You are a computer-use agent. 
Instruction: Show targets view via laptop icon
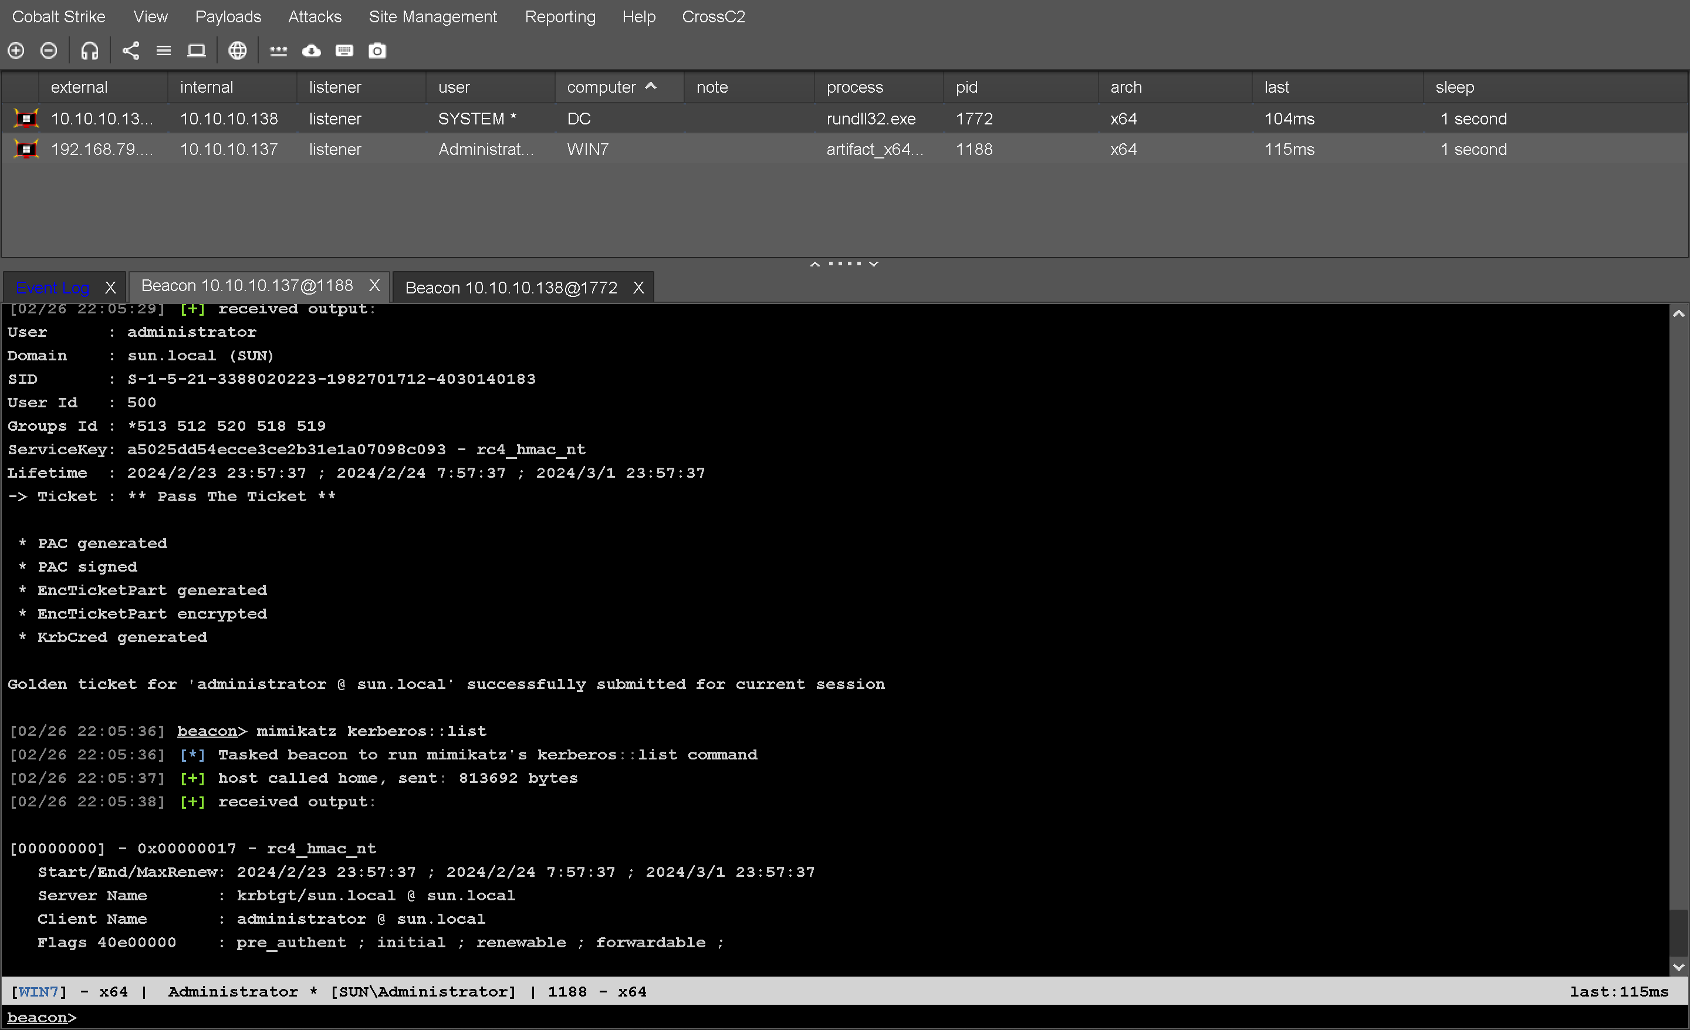tap(196, 50)
